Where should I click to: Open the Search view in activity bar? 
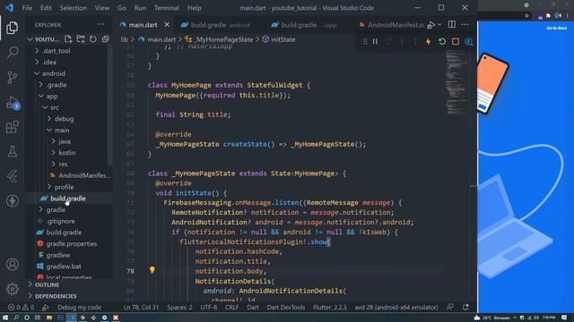coord(12,52)
